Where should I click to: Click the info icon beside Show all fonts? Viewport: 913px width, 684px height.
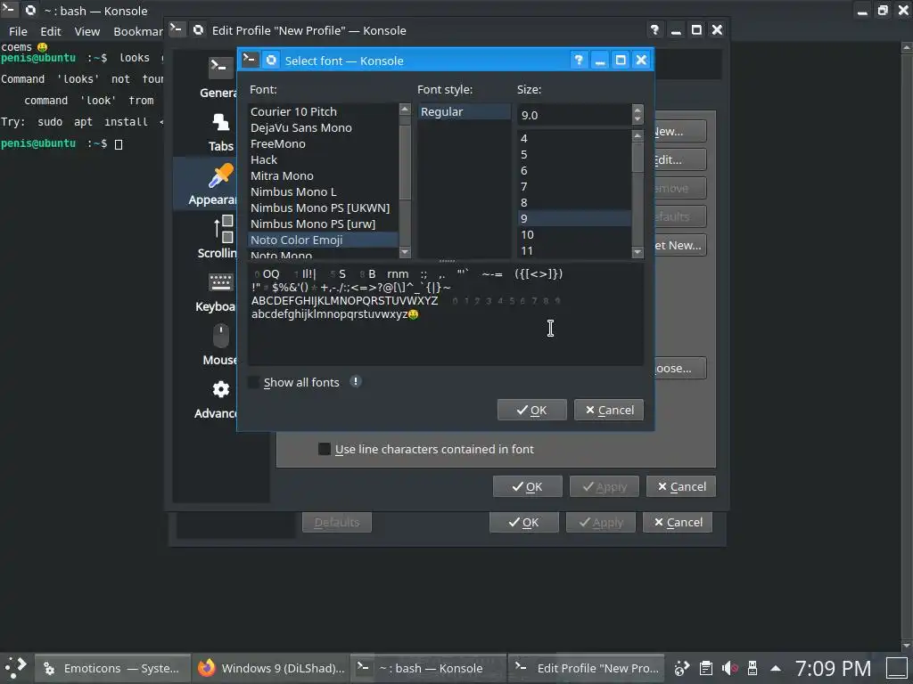point(355,381)
